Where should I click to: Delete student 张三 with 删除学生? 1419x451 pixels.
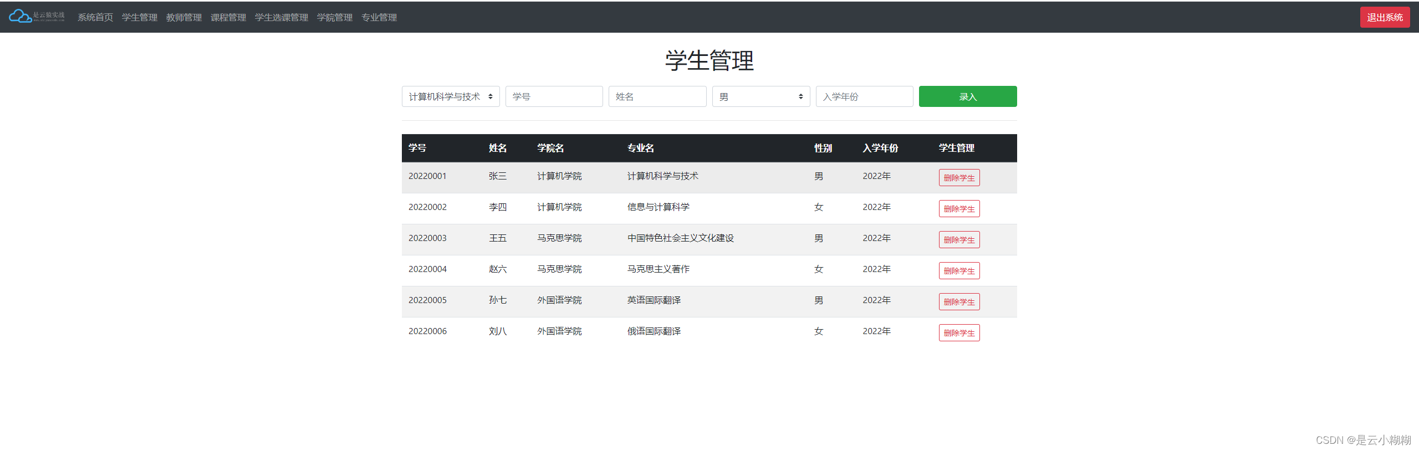(959, 178)
